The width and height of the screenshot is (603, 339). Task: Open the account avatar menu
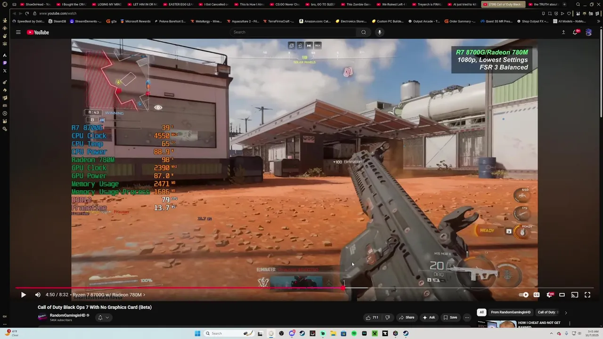coord(588,32)
